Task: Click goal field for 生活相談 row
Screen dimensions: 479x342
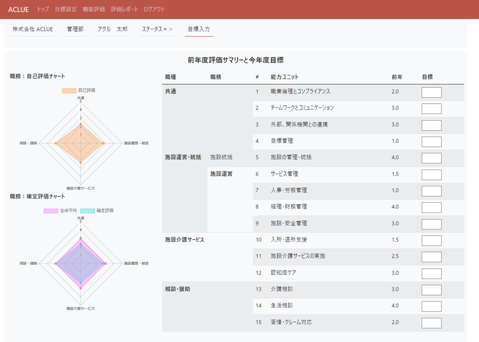Action: pos(431,306)
